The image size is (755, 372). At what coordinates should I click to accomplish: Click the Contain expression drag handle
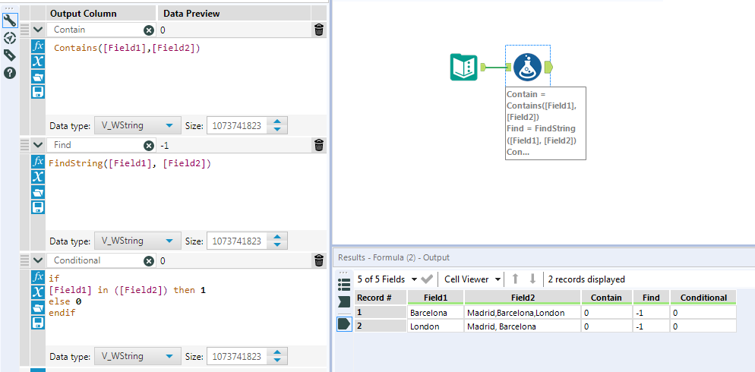pyautogui.click(x=25, y=30)
